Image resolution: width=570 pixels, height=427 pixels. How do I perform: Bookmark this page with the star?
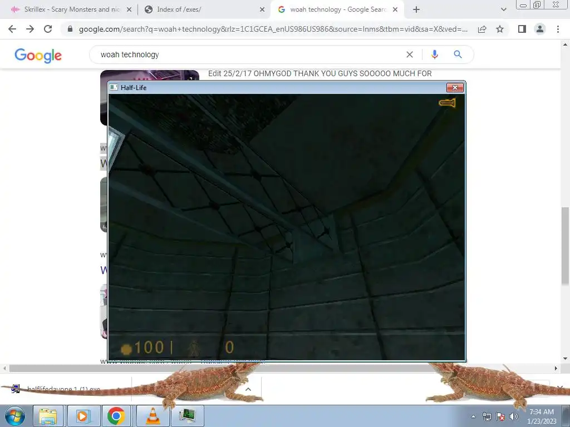pyautogui.click(x=500, y=29)
